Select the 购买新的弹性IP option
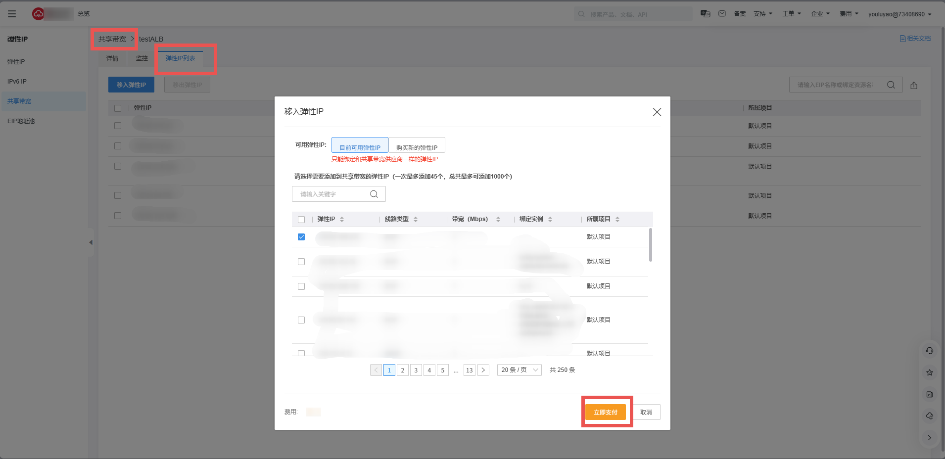The height and width of the screenshot is (459, 945). click(417, 145)
